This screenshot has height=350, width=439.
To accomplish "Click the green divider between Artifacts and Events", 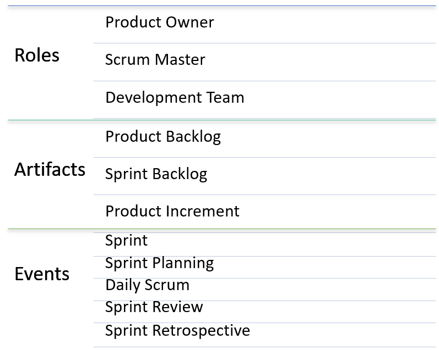I will (220, 229).
